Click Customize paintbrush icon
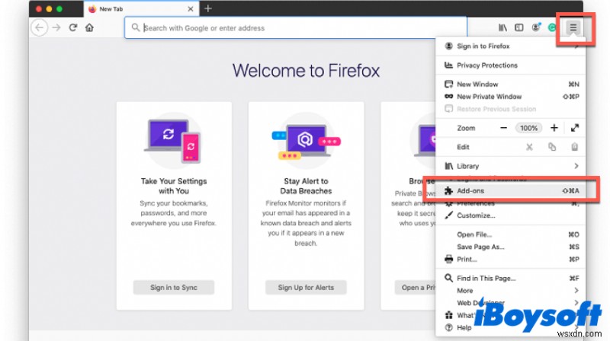Screen dimensions: 610x341 [x=449, y=215]
